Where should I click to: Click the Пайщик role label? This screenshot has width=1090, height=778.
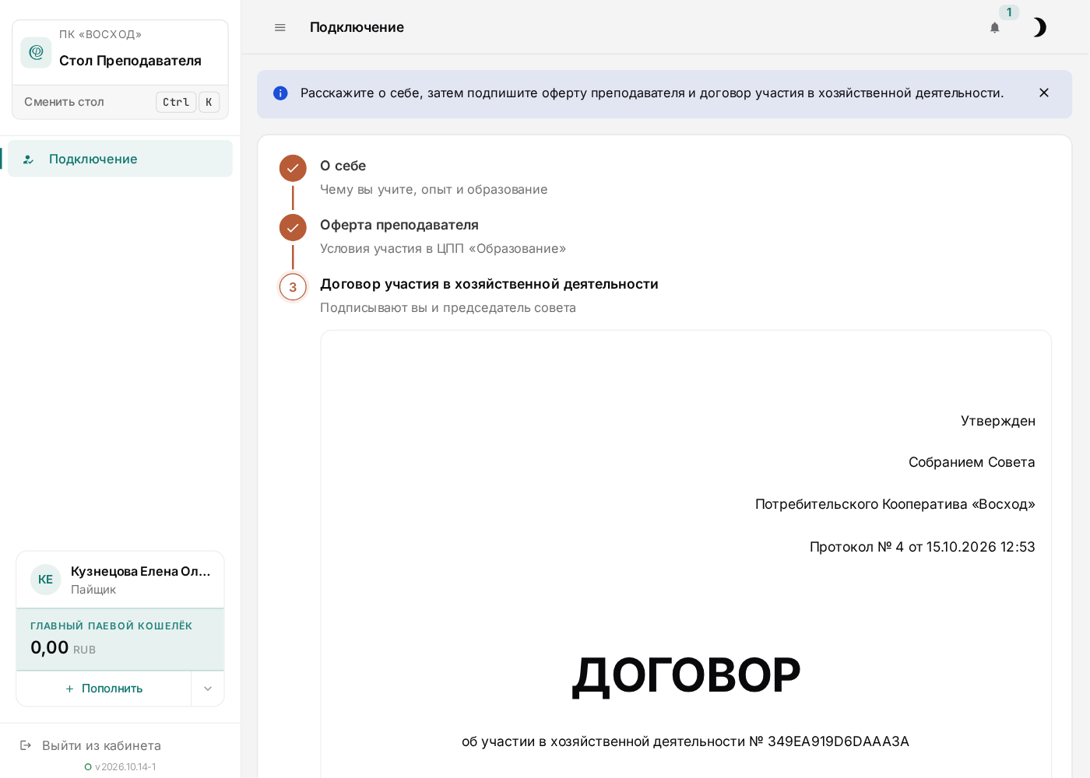point(93,590)
